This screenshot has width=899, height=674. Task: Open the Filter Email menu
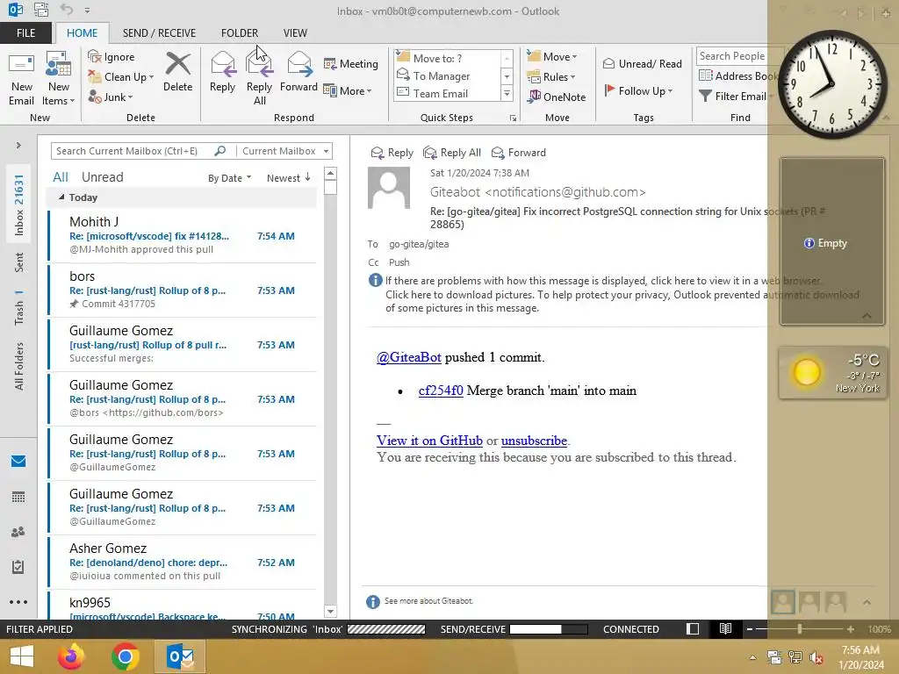point(736,97)
